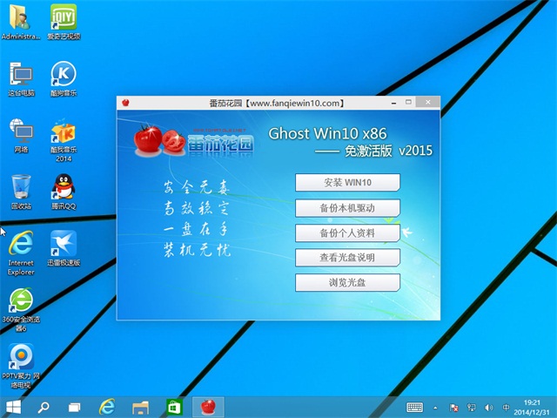The height and width of the screenshot is (418, 557).
Task: Open the Windows Store taskbar icon
Action: (174, 407)
